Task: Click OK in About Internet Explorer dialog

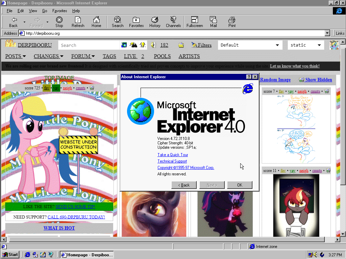Action: point(240,185)
